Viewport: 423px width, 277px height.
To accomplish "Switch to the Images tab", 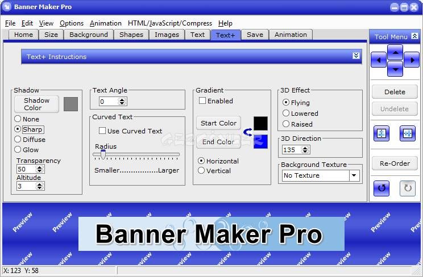I will coord(167,35).
